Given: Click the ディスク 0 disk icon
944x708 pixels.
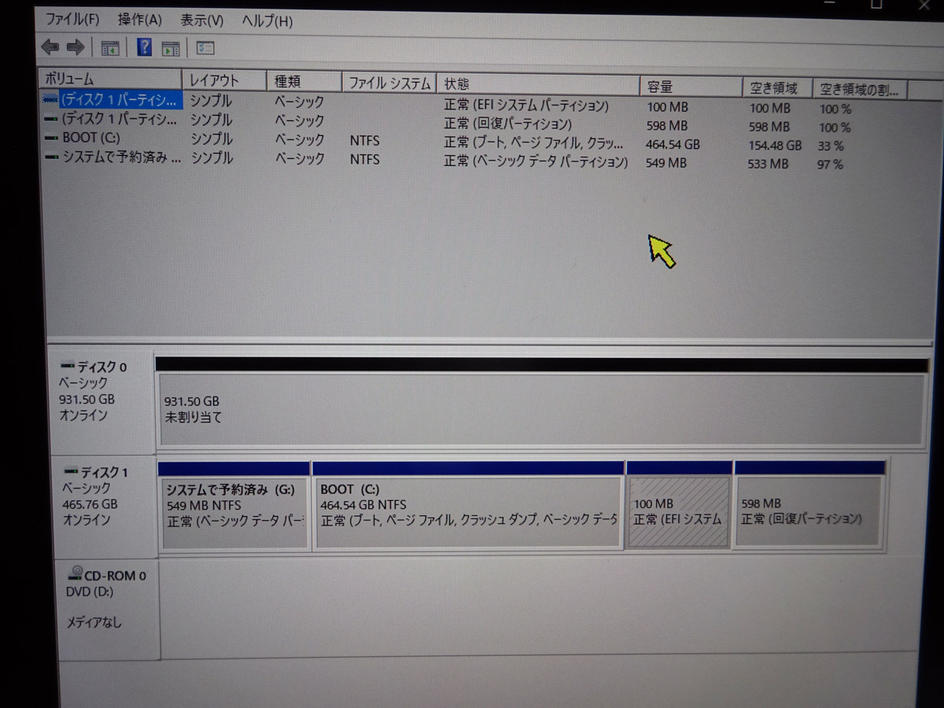Looking at the screenshot, I should click(67, 367).
